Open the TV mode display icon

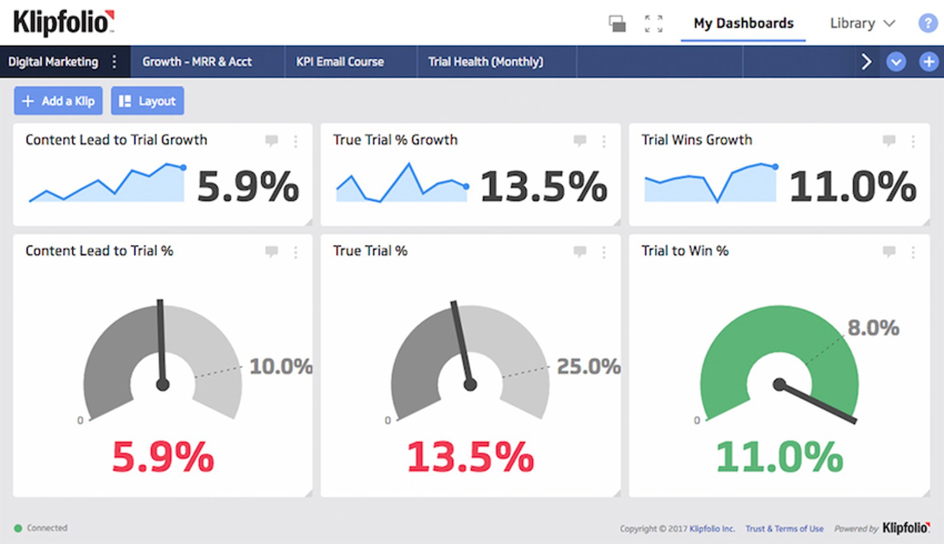pyautogui.click(x=617, y=24)
